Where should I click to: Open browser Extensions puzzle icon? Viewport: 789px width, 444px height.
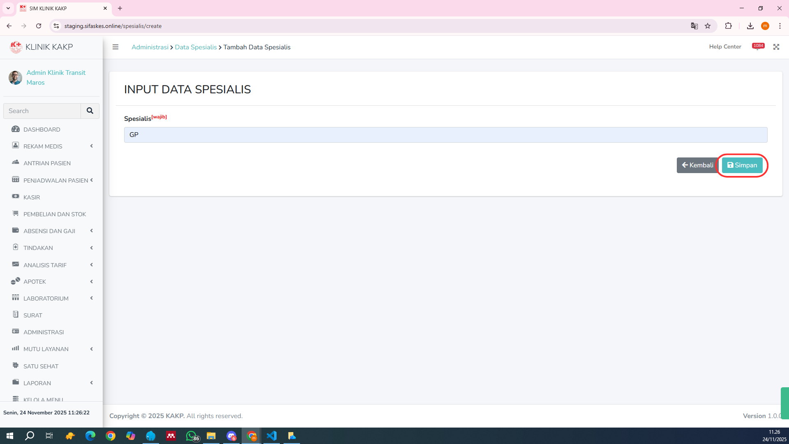point(728,26)
